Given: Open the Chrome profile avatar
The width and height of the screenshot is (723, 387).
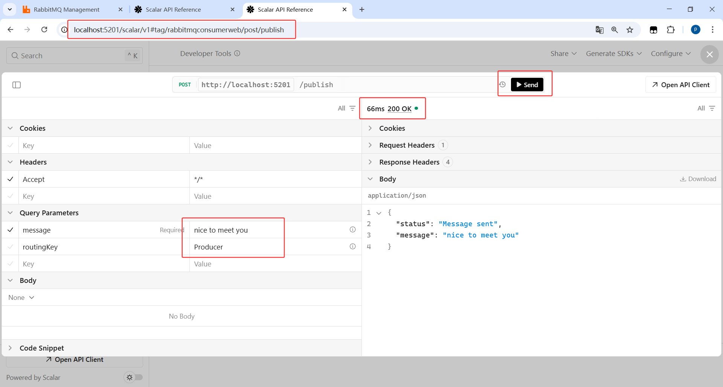Looking at the screenshot, I should 696,30.
